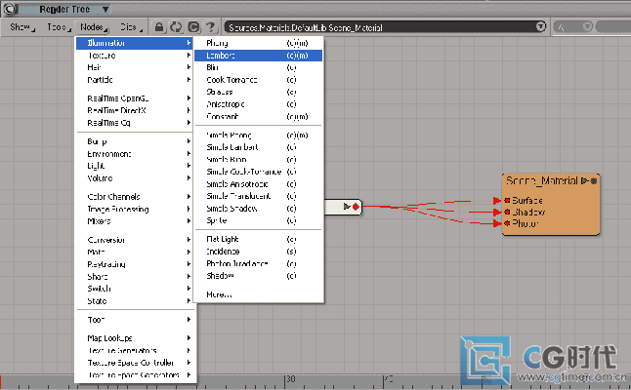The width and height of the screenshot is (631, 390).
Task: Choose the Photon Irradiance node
Action: point(258,264)
